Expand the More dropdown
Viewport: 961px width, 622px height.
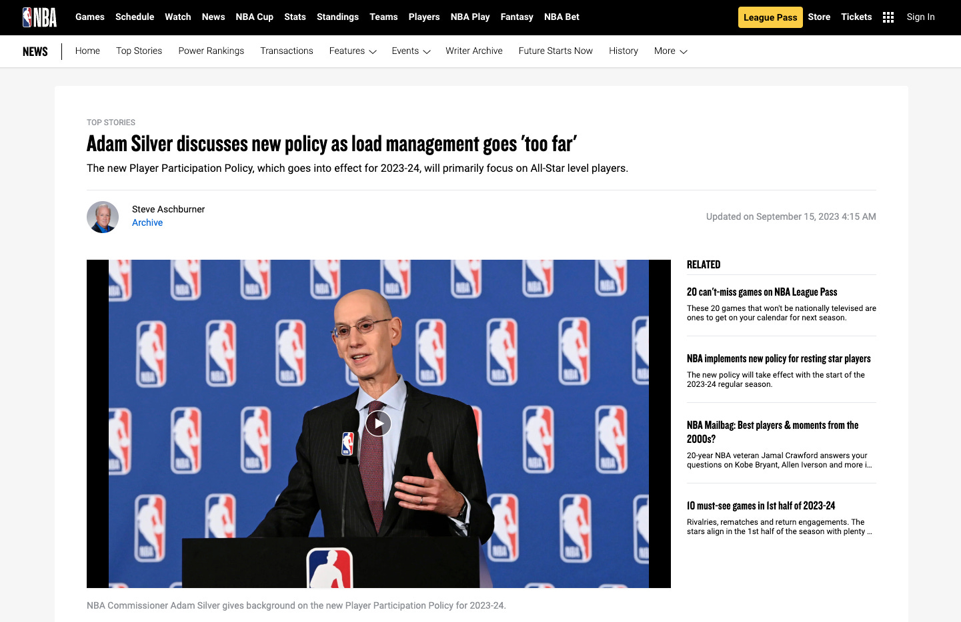point(670,51)
